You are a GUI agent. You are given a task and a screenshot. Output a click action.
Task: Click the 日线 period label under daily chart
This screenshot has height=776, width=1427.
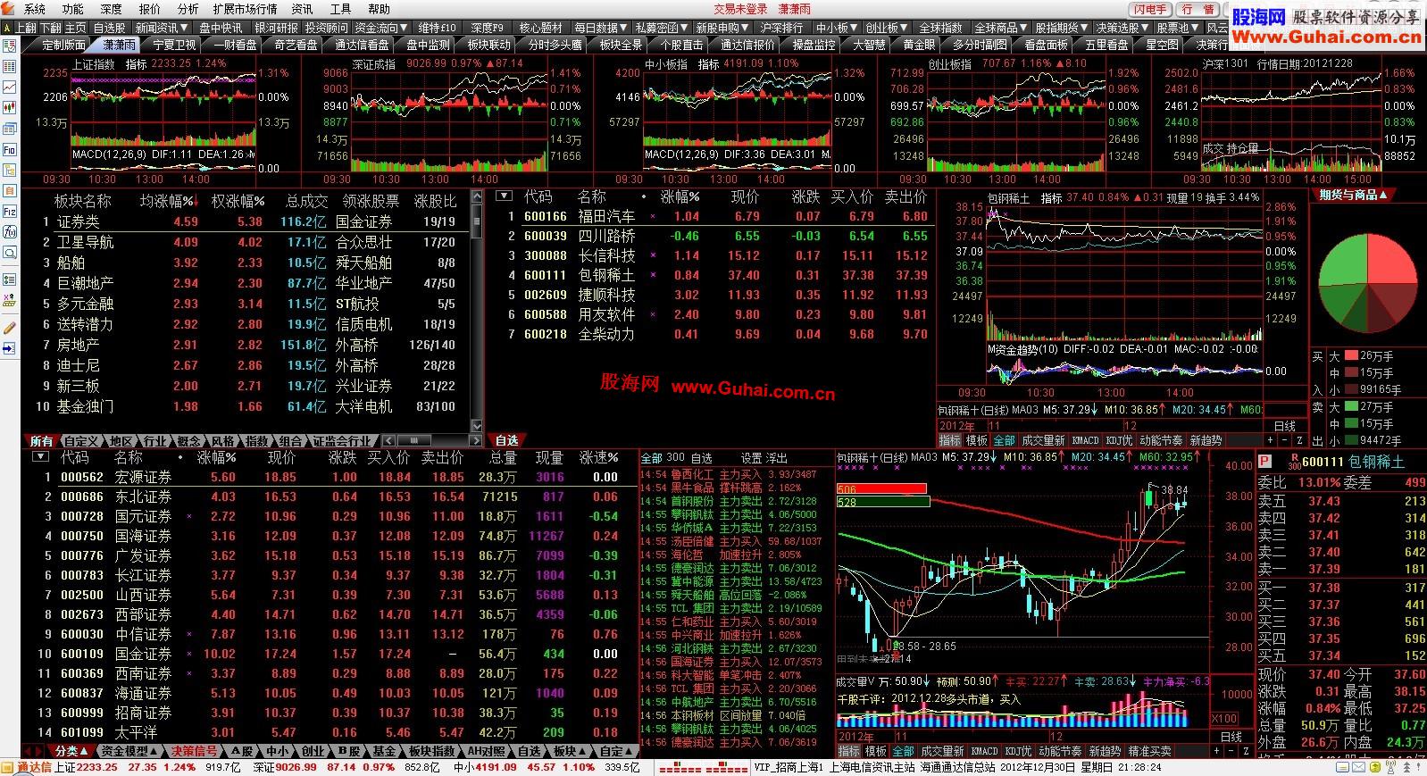pos(1231,737)
